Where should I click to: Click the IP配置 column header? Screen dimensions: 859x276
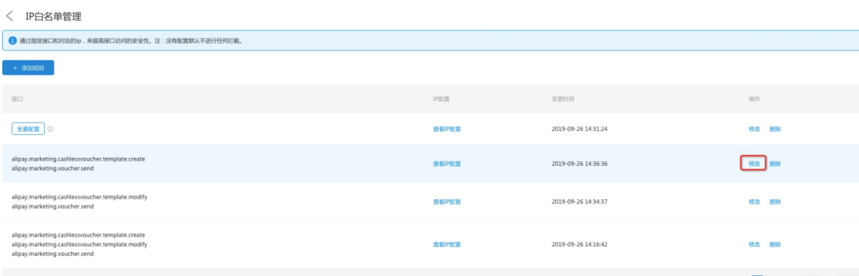click(441, 100)
